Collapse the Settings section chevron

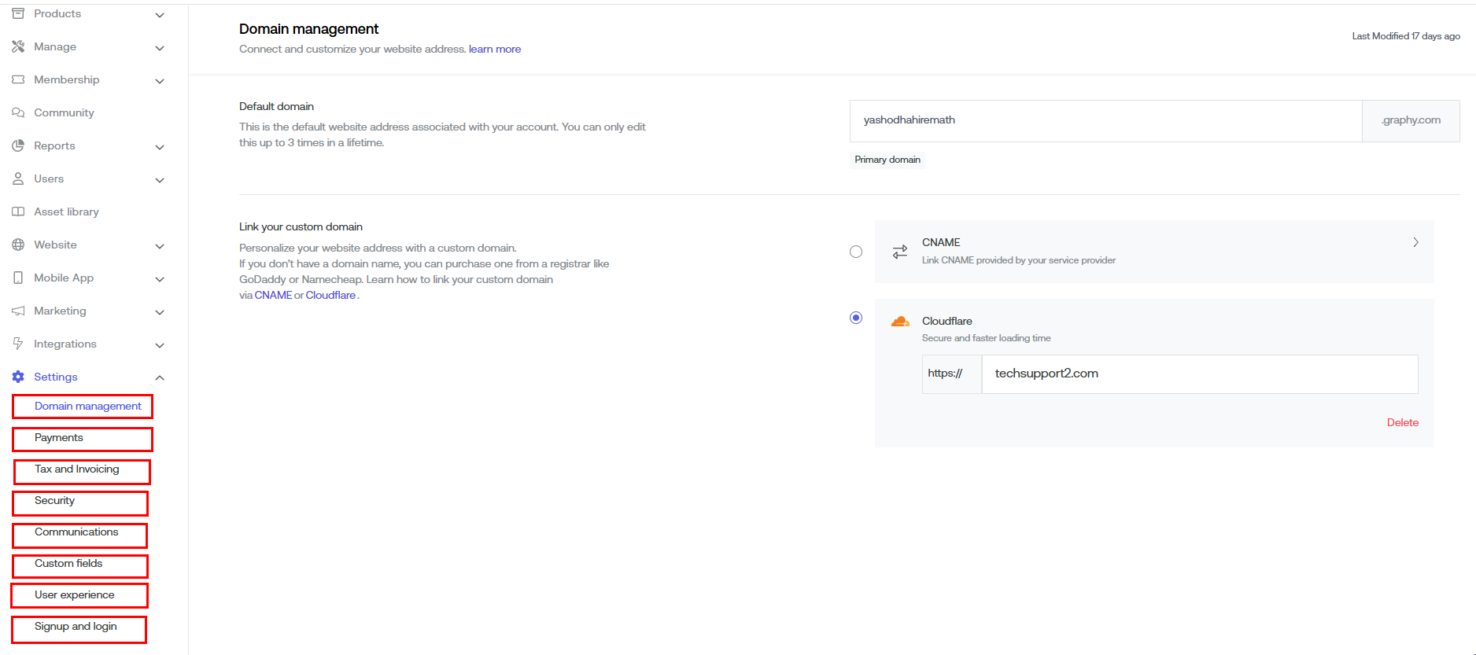(x=160, y=377)
